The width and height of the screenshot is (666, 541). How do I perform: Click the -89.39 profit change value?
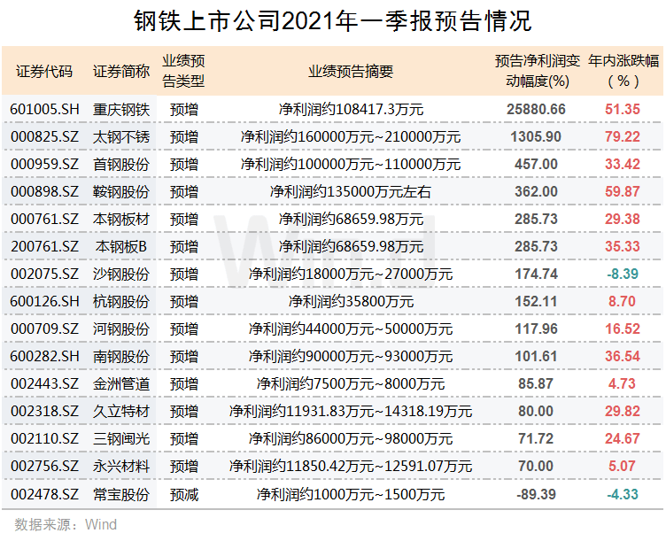coord(537,494)
